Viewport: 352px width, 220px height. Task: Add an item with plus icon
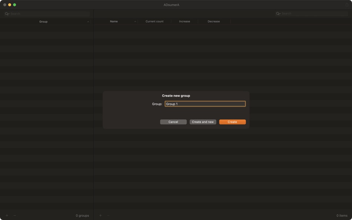pyautogui.click(x=100, y=216)
